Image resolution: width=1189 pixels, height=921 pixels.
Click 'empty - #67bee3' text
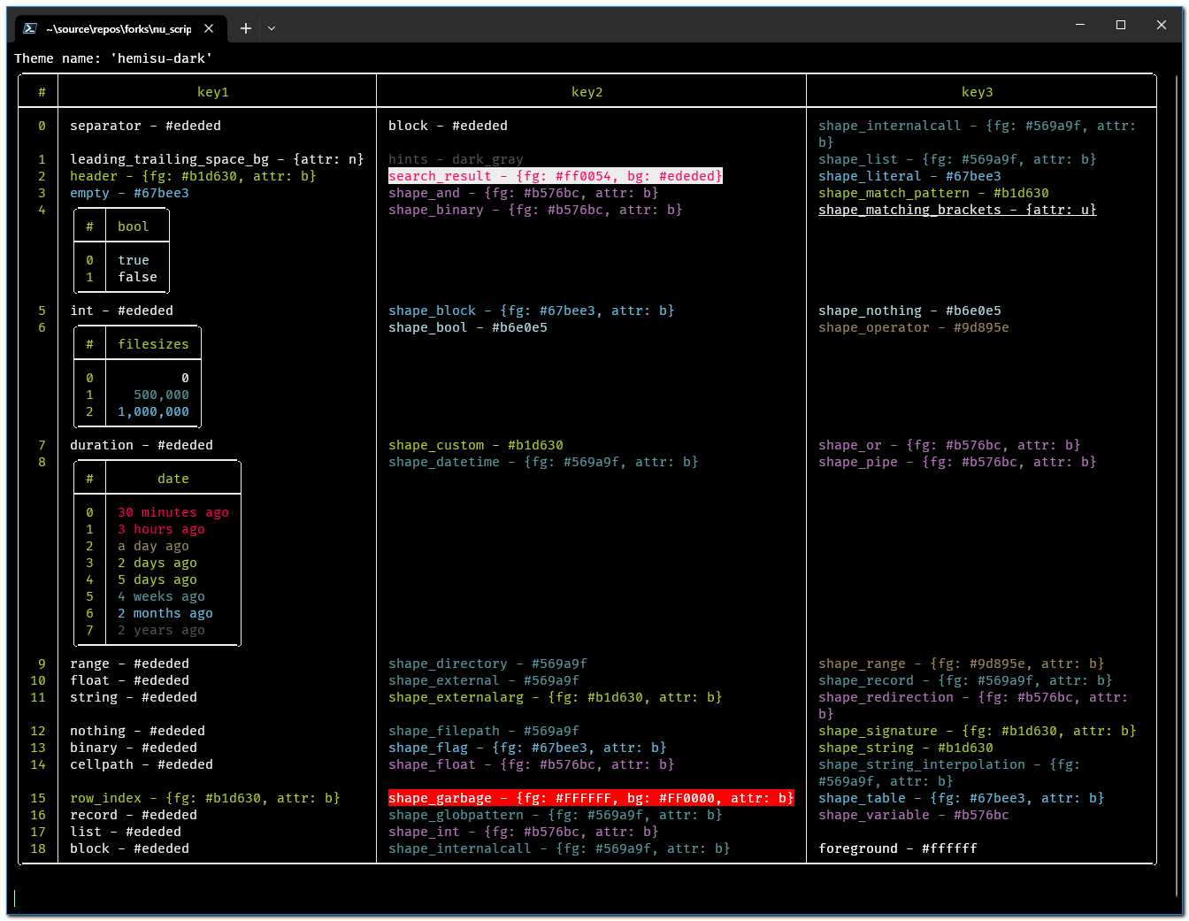pyautogui.click(x=129, y=193)
